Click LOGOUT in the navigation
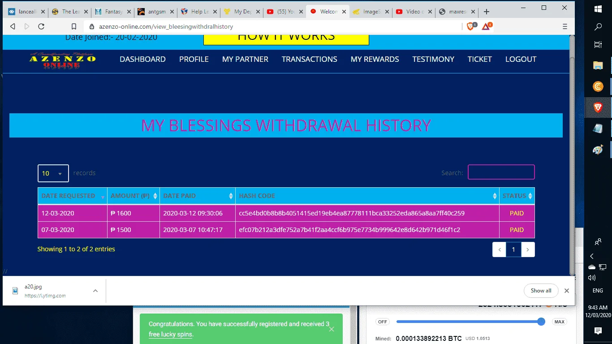The width and height of the screenshot is (612, 344). tap(521, 59)
